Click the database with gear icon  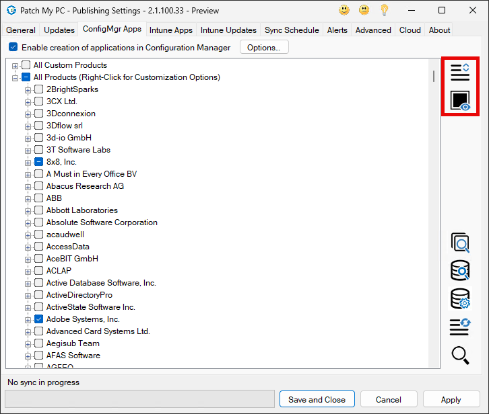(460, 298)
